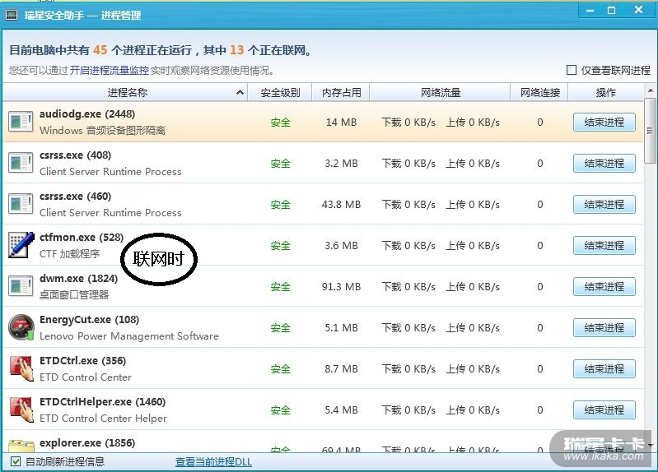Sort by 进程名称 column header
The image size is (658, 472).
point(127,92)
